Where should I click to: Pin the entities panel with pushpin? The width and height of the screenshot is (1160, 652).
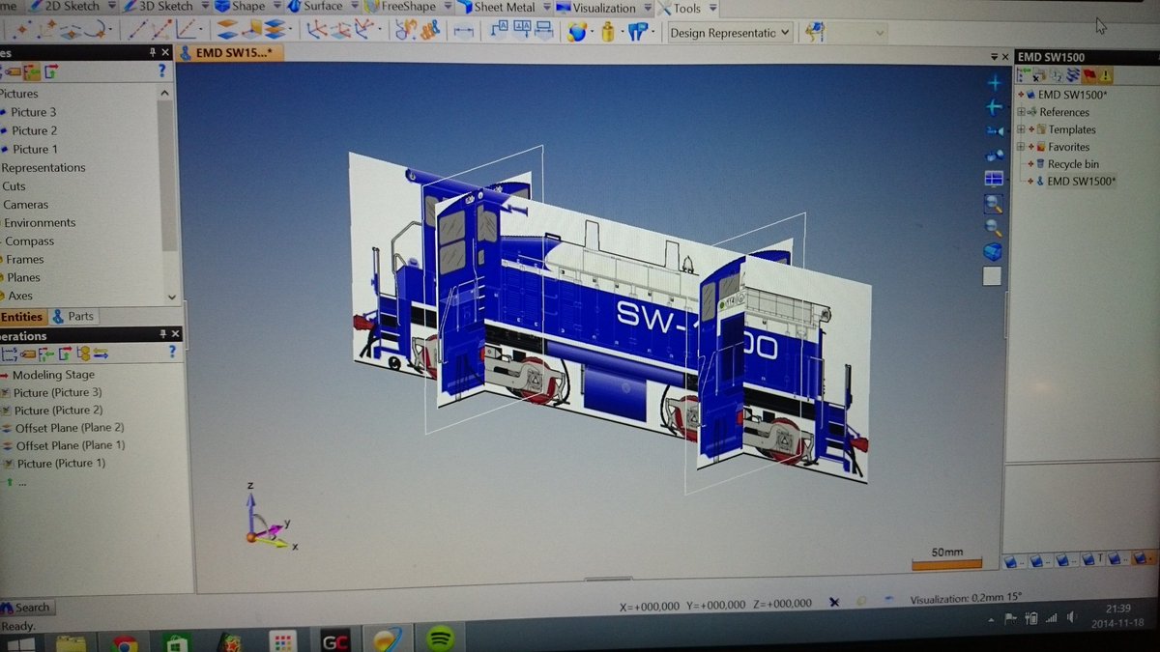tap(153, 52)
